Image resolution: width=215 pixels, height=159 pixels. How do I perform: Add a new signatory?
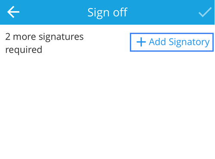[172, 42]
